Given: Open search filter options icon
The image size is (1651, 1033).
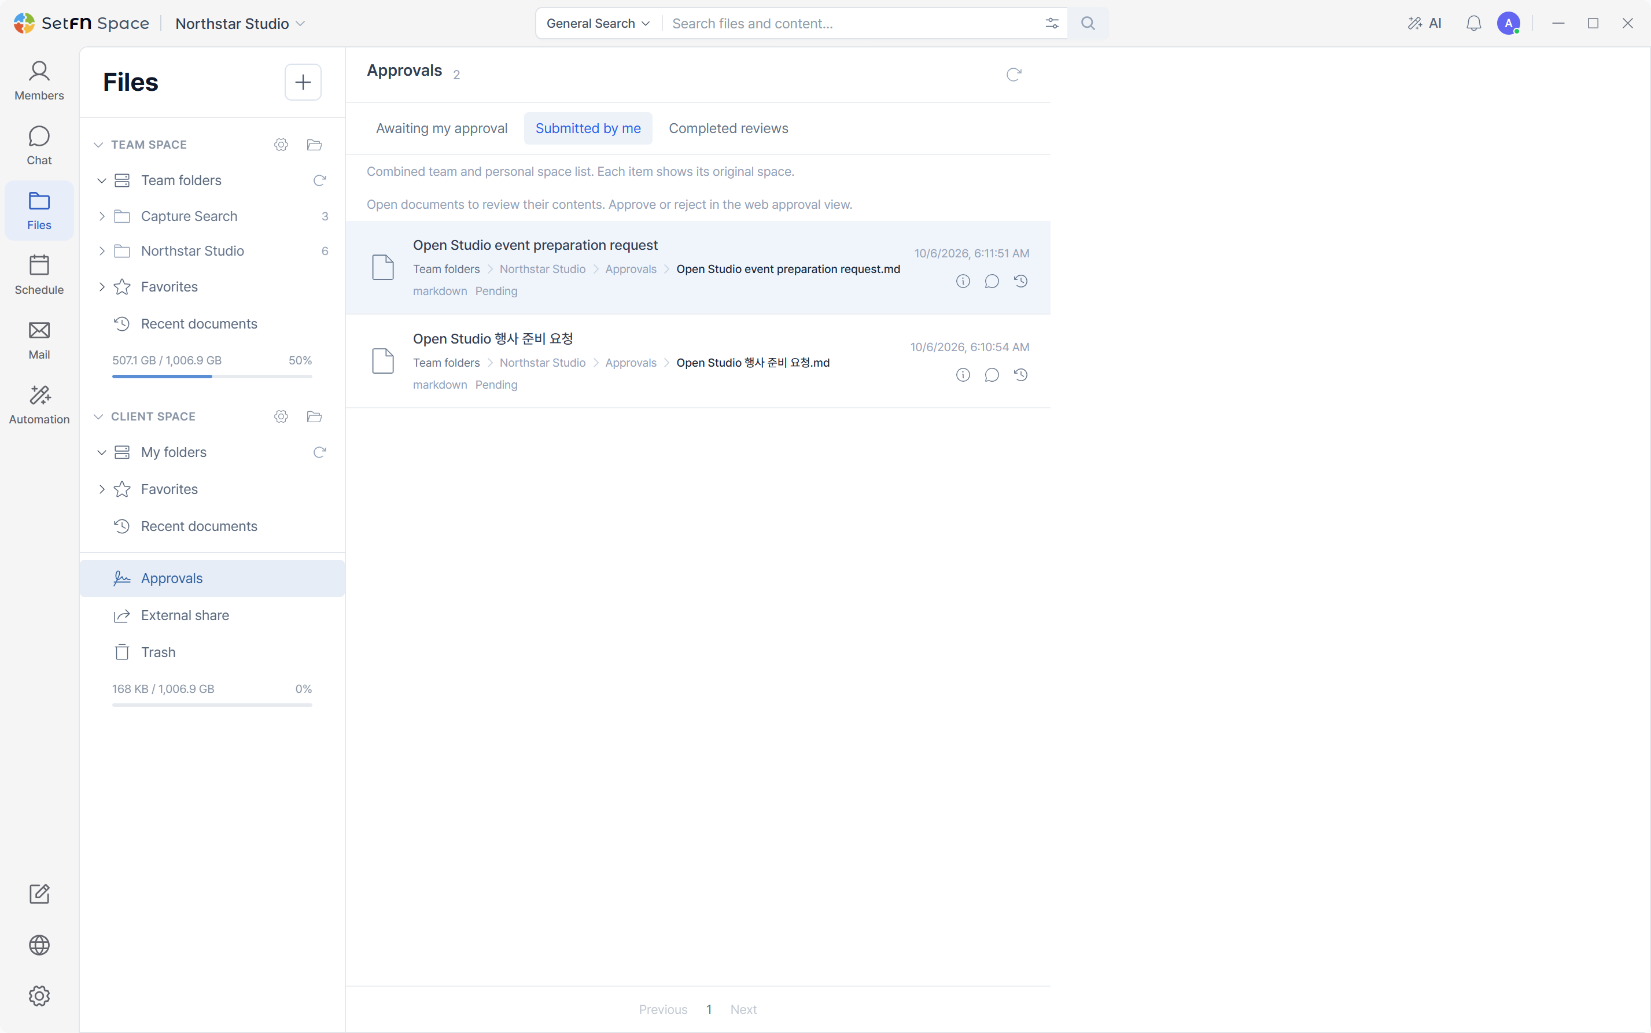Looking at the screenshot, I should pos(1052,23).
